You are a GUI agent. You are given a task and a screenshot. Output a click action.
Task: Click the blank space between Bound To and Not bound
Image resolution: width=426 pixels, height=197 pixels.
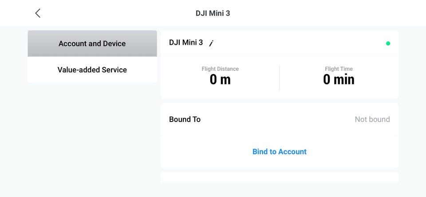(x=275, y=119)
